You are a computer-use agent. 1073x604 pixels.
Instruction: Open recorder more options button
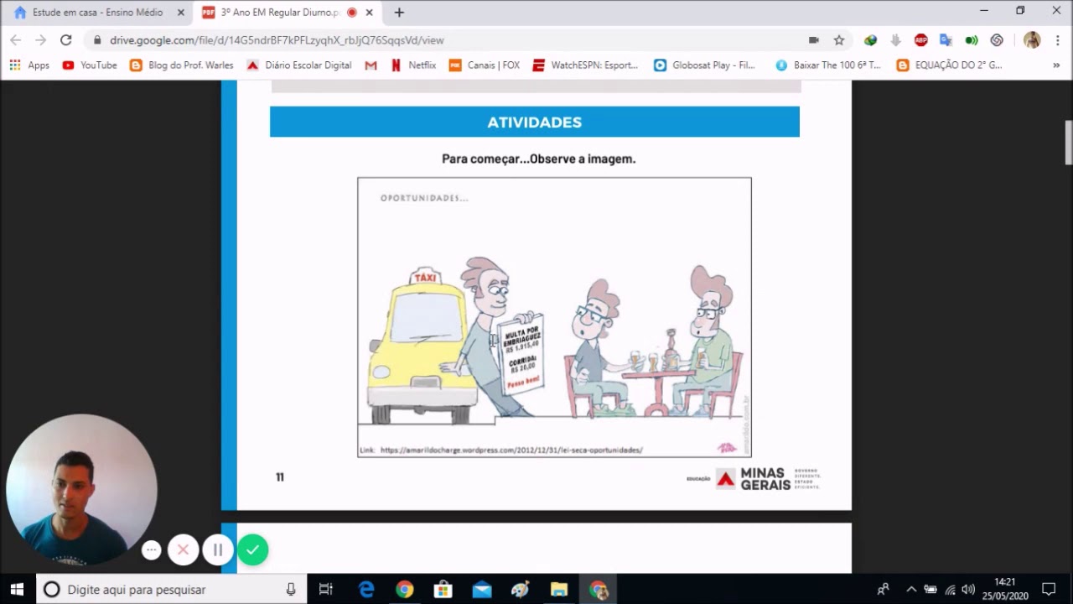151,550
